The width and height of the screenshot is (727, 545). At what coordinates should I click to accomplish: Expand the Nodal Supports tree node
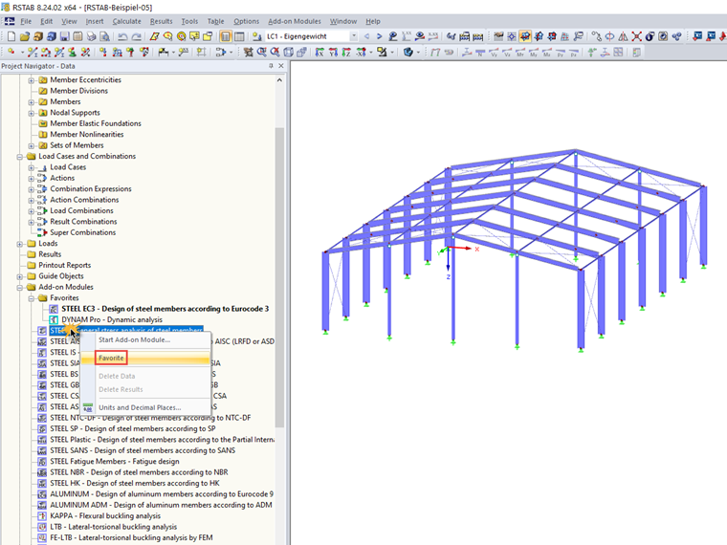[31, 113]
